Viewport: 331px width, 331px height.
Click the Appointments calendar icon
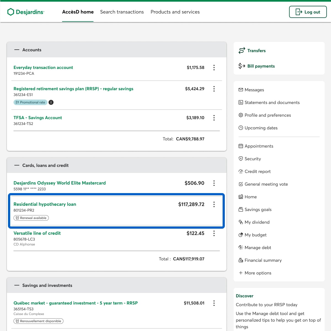point(241,146)
